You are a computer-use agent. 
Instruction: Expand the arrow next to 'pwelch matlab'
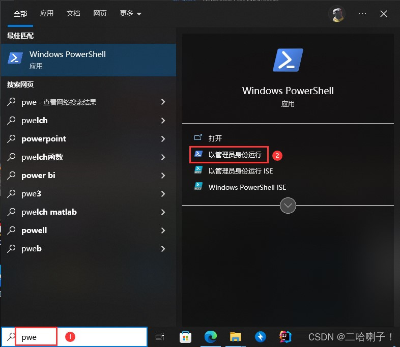[x=163, y=212]
